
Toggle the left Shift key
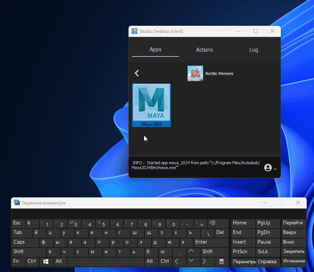coord(28,252)
